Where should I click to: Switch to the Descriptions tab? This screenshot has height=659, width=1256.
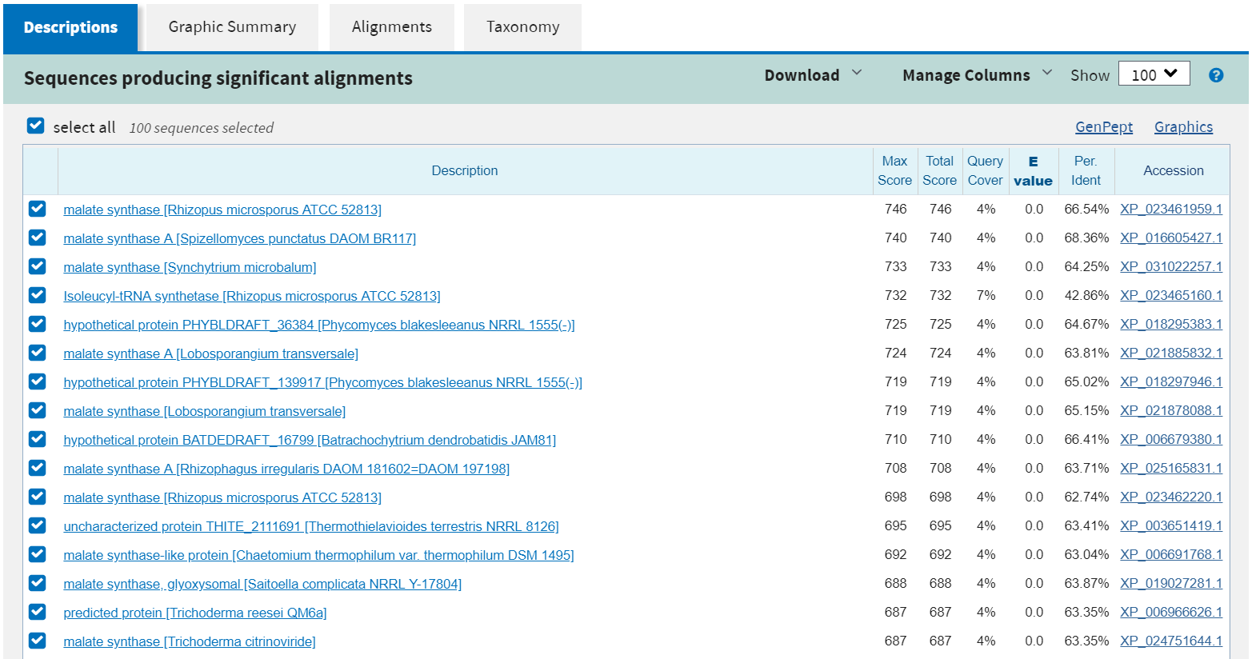70,27
